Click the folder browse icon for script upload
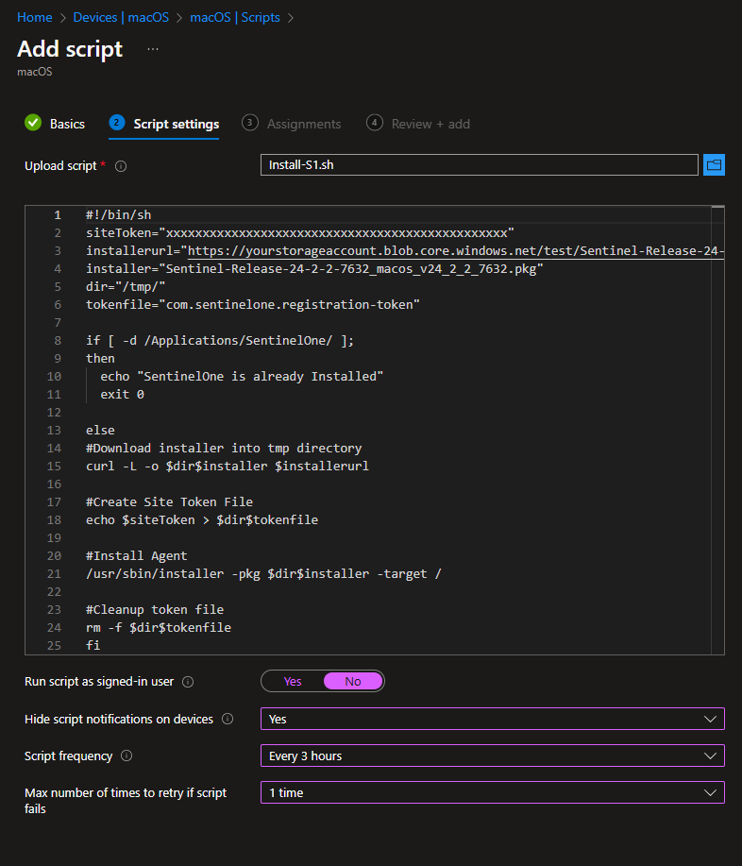Viewport: 742px width, 866px height. (x=714, y=165)
